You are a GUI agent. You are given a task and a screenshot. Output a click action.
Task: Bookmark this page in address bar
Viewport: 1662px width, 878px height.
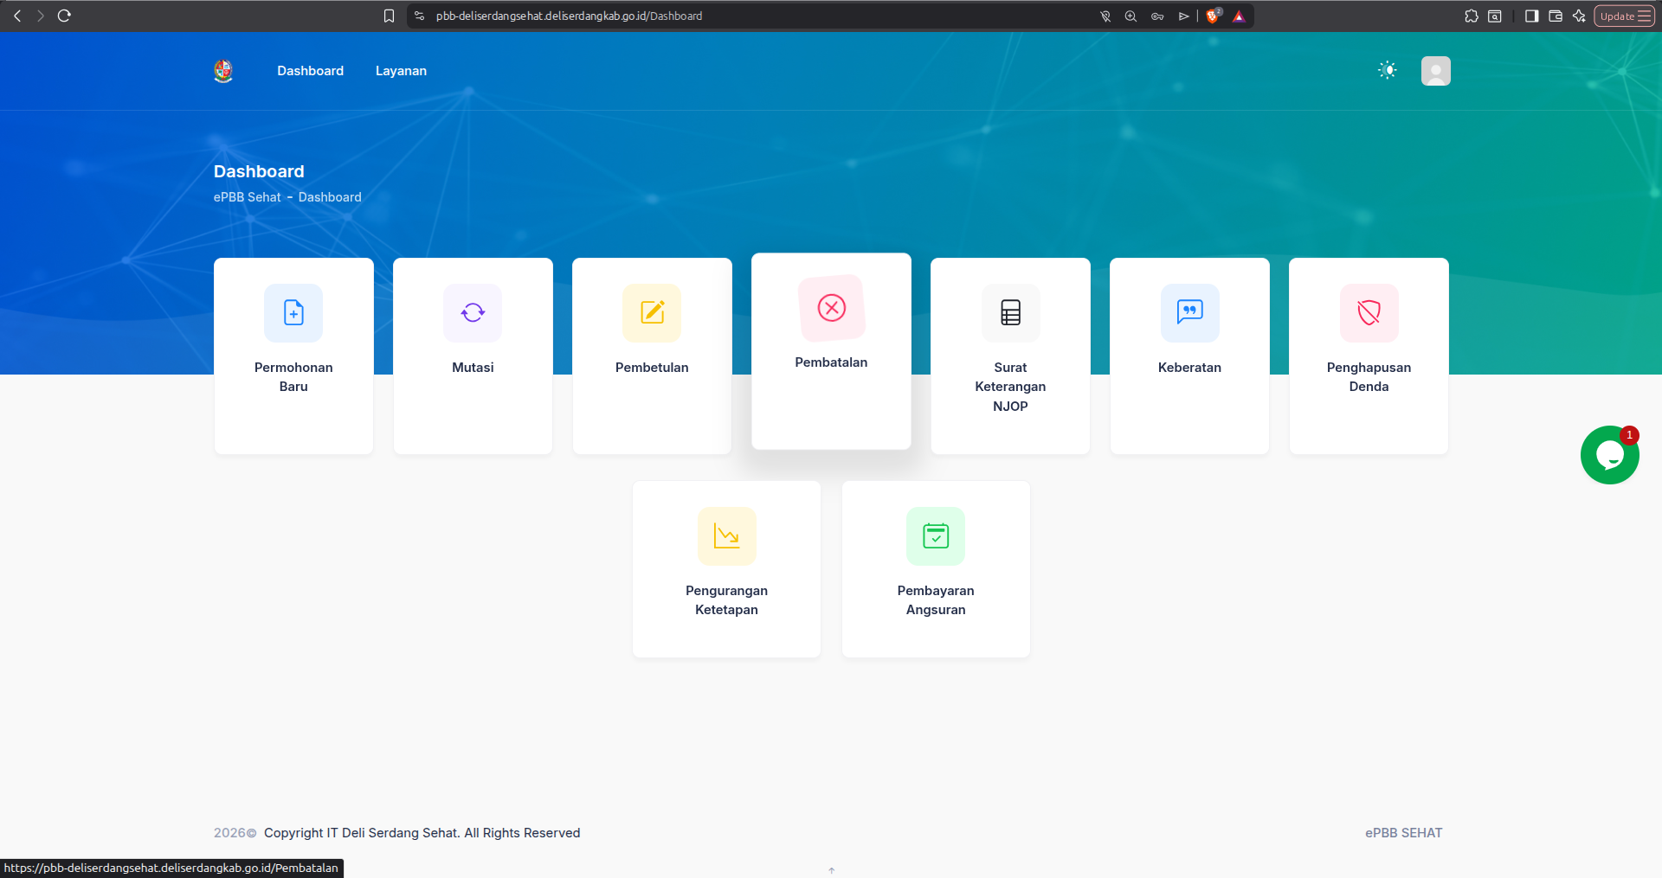click(389, 16)
